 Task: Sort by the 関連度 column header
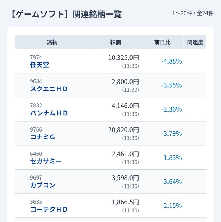tap(195, 42)
